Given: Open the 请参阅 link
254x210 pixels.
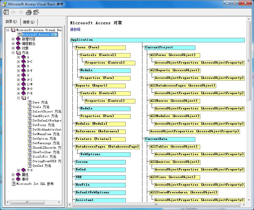Looking at the screenshot, I should (75, 29).
